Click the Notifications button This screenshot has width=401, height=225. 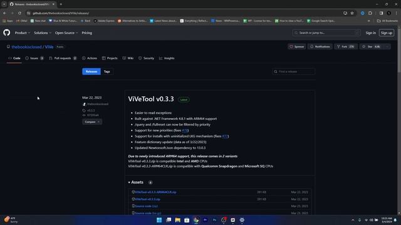320,47
